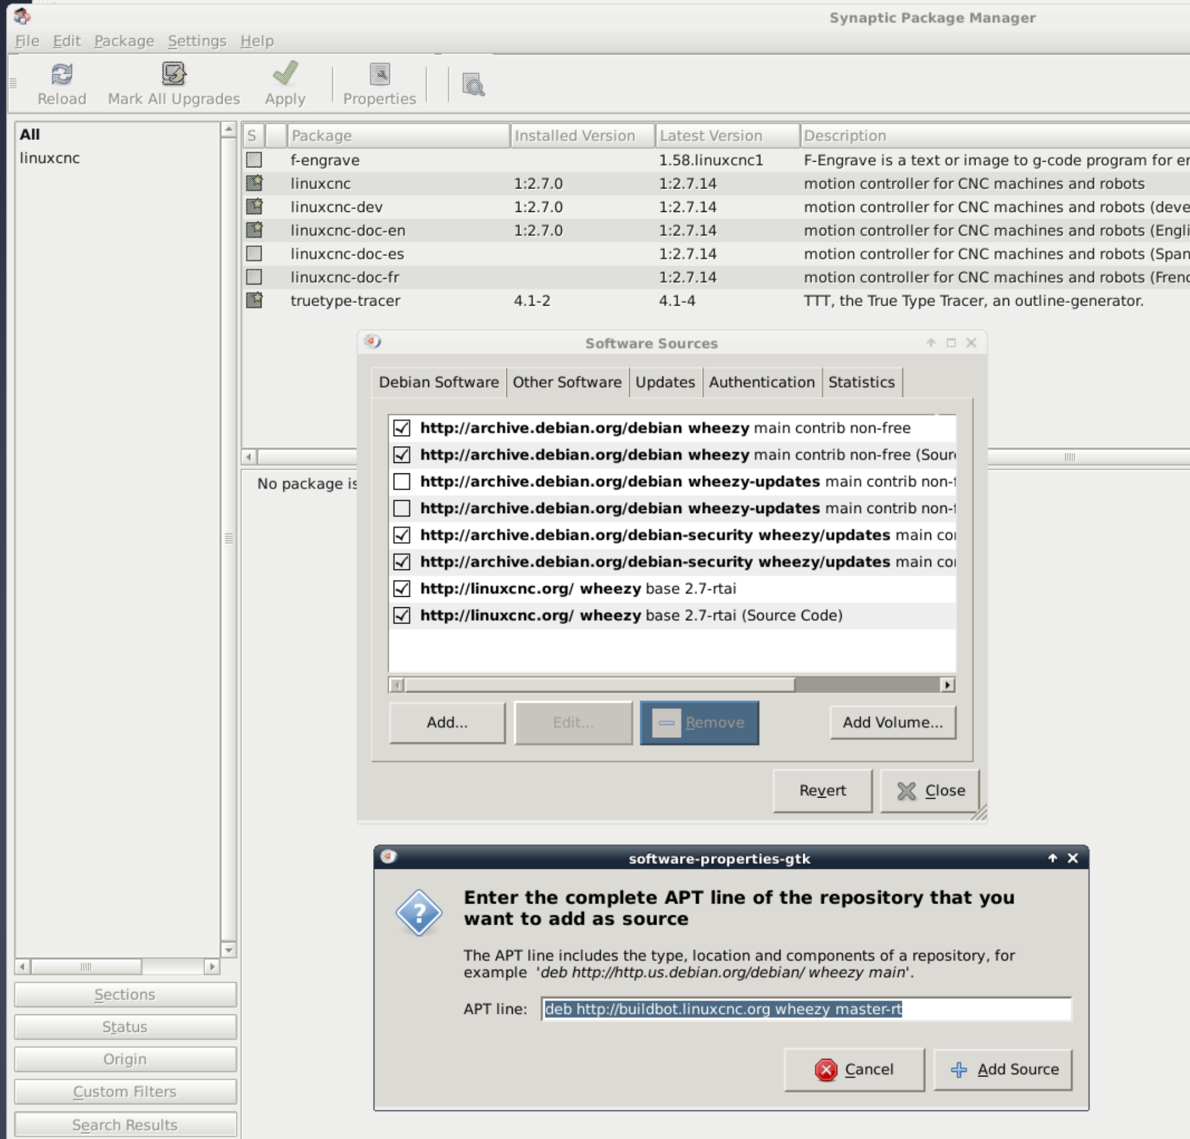1190x1139 pixels.
Task: Switch to Statistics tab
Action: point(862,382)
